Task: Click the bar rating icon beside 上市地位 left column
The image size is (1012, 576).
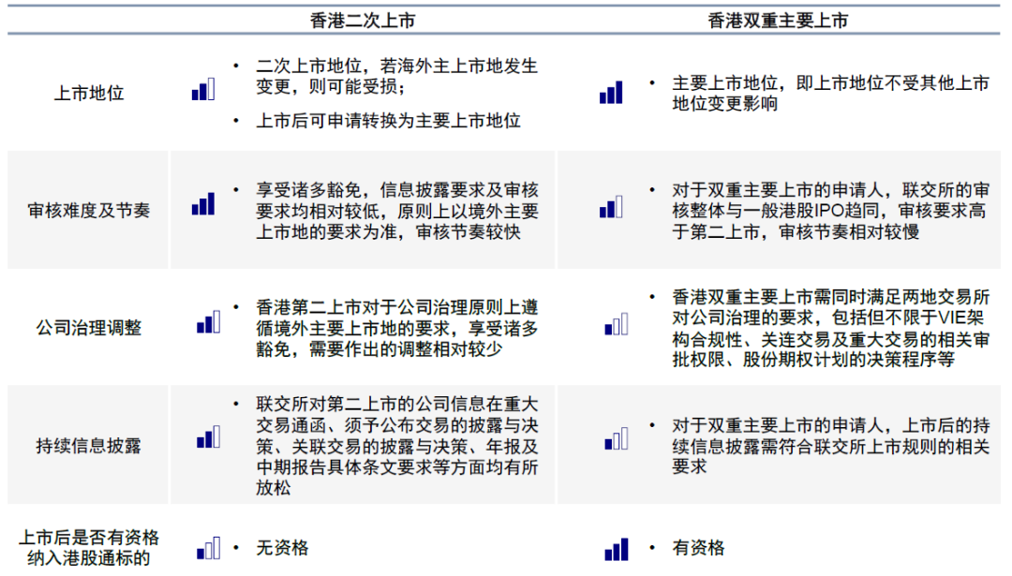Action: (x=201, y=92)
